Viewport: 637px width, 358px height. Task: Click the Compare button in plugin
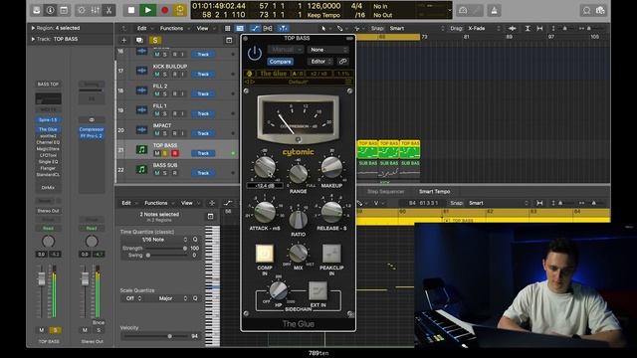[x=280, y=62]
